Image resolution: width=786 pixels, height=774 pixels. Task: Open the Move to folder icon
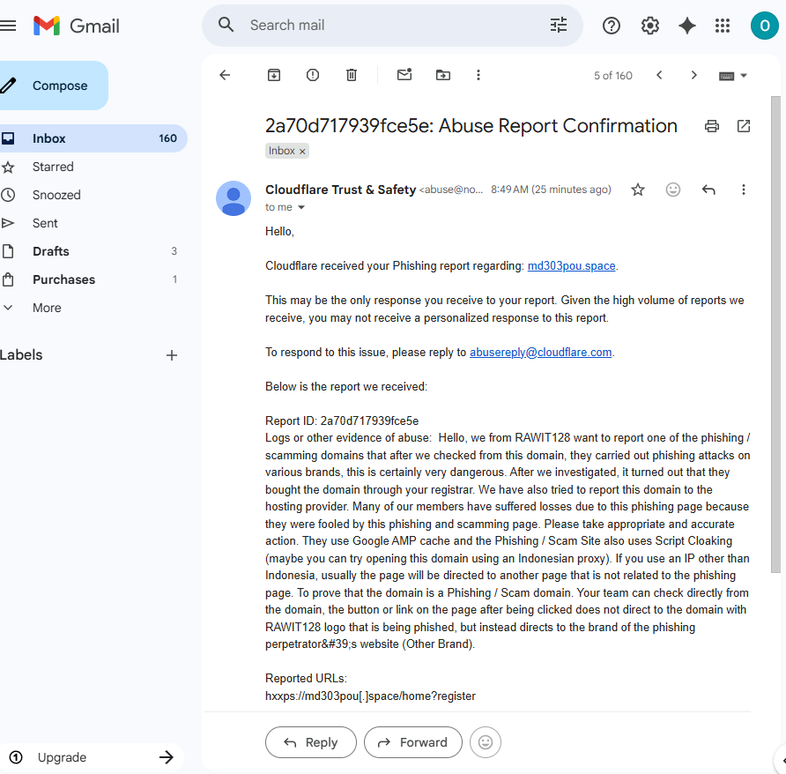[x=443, y=75]
